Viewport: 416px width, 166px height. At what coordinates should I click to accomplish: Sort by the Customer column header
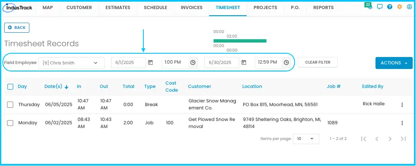coord(200,86)
